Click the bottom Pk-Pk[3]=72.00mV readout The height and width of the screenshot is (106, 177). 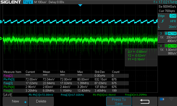(x=41, y=95)
